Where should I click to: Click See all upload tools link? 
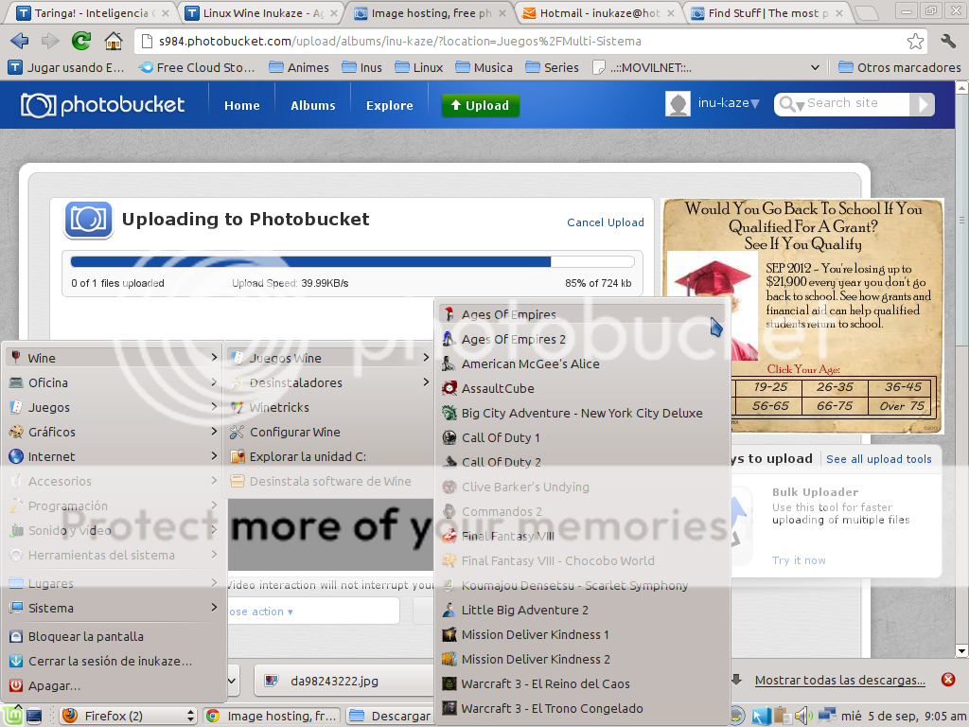(879, 459)
